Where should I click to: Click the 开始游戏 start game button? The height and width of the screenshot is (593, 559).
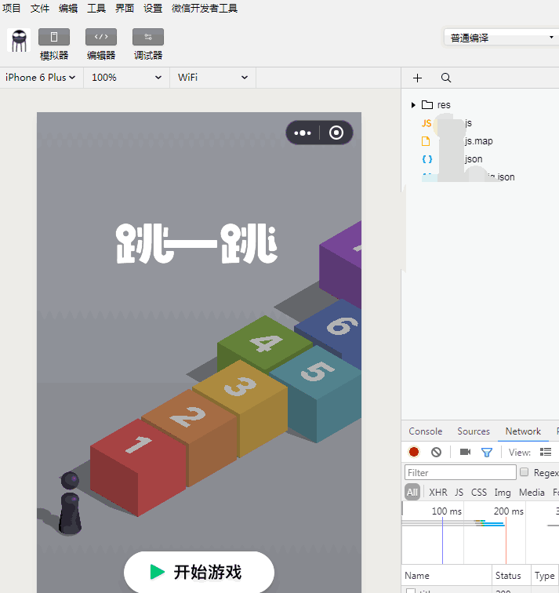(199, 572)
